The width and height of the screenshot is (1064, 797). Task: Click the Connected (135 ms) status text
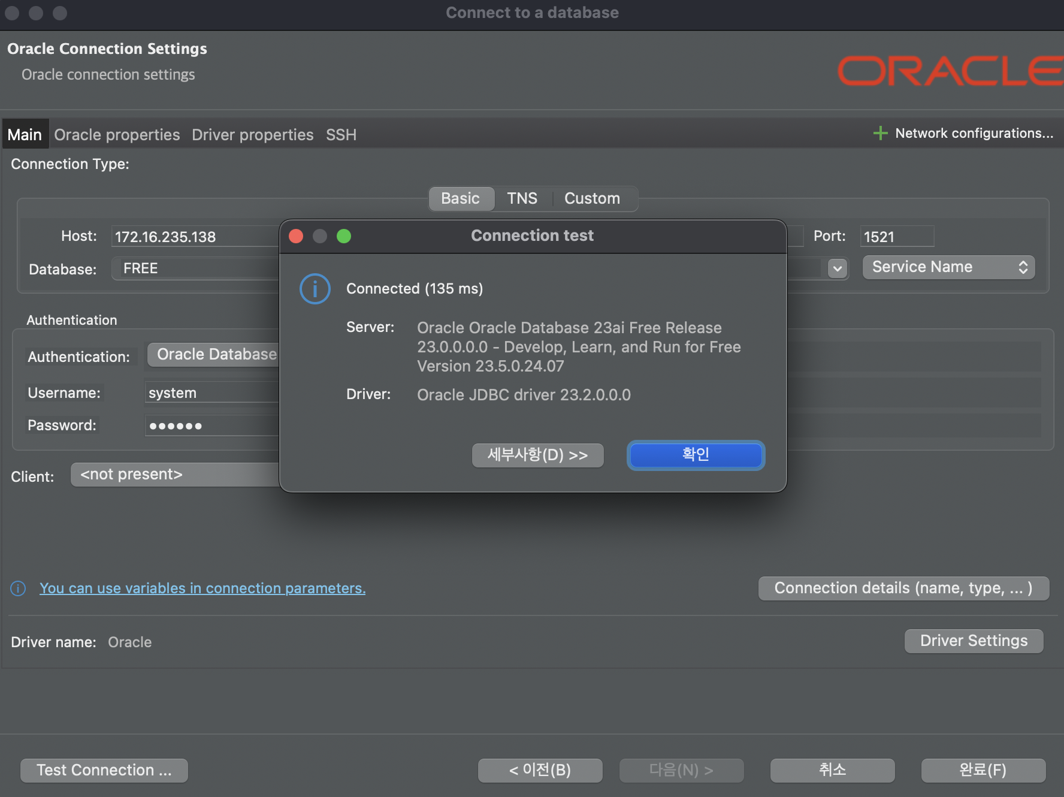[x=415, y=289]
